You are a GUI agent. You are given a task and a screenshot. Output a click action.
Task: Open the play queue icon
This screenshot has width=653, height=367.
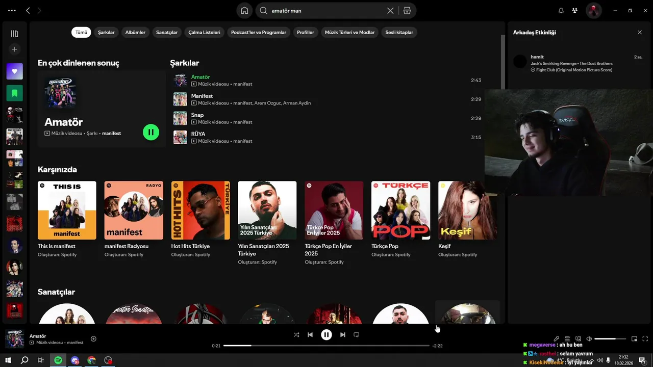click(x=567, y=339)
